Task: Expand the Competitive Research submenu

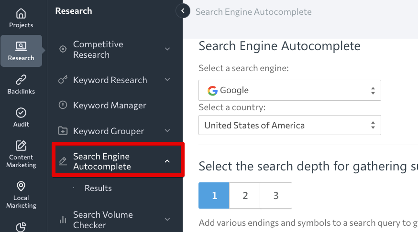Action: click(x=167, y=49)
